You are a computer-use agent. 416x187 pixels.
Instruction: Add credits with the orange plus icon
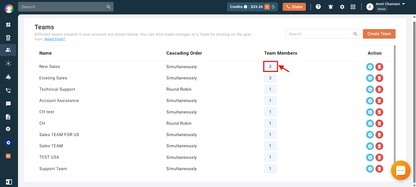[267, 7]
